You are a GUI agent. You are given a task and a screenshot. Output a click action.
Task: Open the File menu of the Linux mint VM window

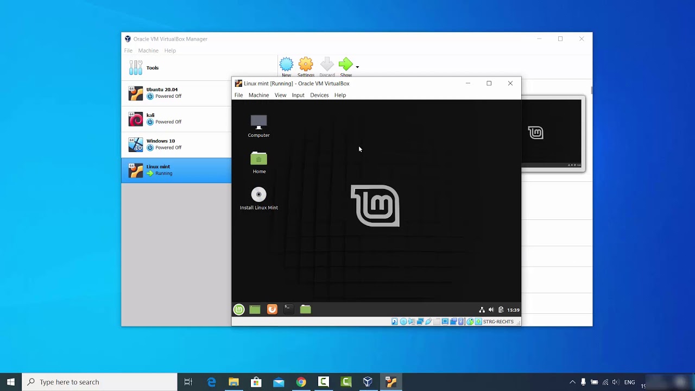238,95
